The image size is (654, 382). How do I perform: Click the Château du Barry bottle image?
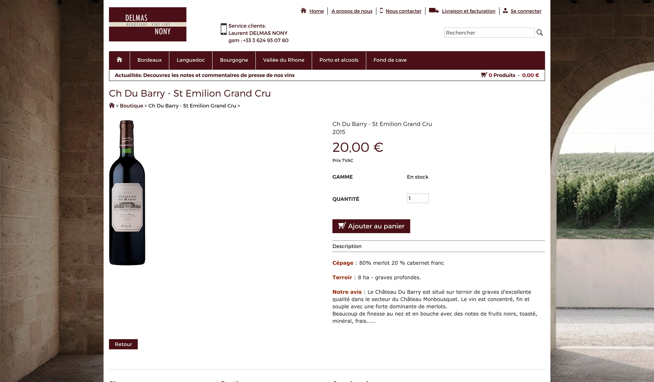[127, 193]
